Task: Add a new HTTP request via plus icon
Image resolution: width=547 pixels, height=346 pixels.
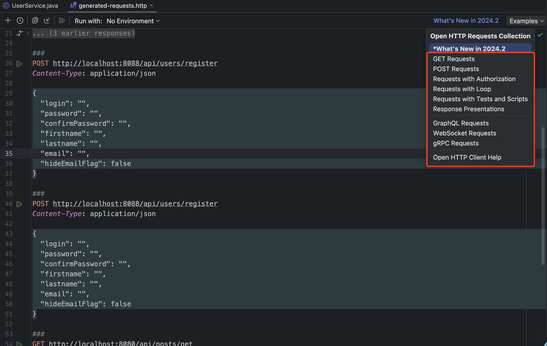Action: 8,20
